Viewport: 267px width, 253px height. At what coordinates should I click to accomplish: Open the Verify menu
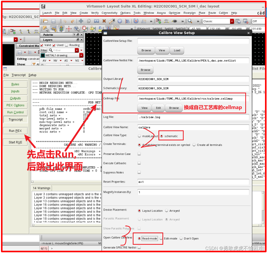95,13
